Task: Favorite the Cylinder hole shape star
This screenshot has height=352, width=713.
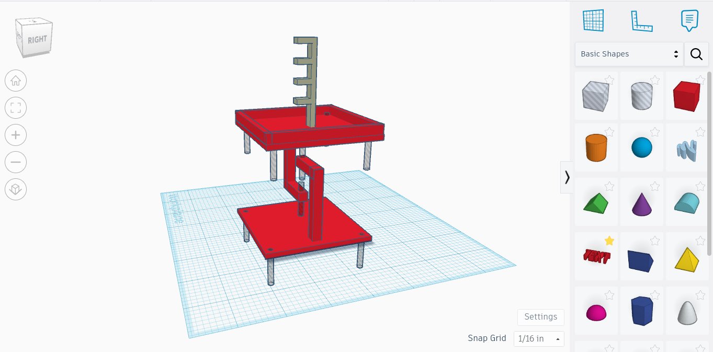Action: [x=655, y=80]
